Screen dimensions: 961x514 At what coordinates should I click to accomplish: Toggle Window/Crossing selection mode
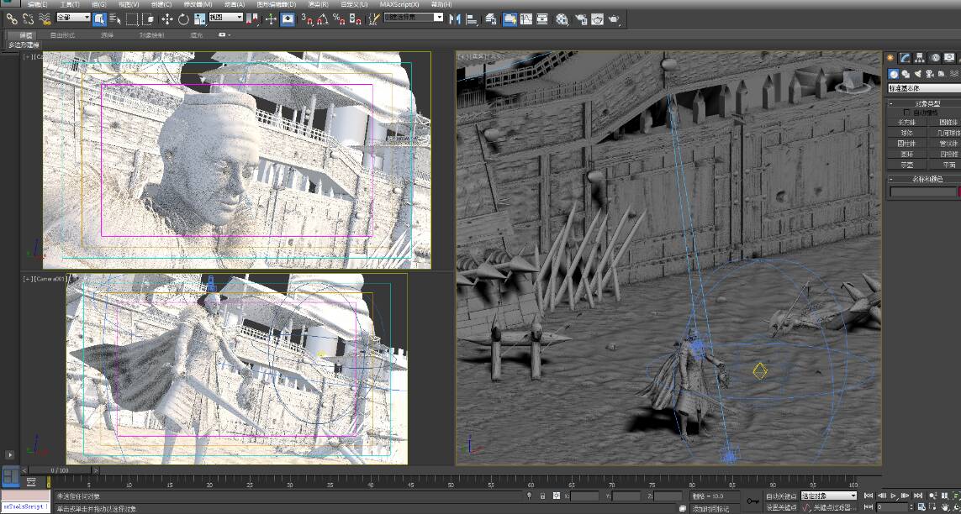click(148, 19)
